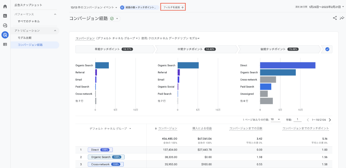This screenshot has width=346, height=168.
Task: Click the Cross-network 100% chip in row 3
Action: [106, 164]
